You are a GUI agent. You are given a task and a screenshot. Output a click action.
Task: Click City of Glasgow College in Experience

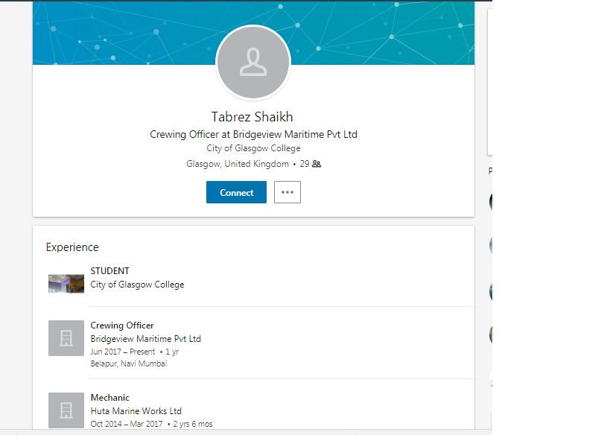click(137, 285)
